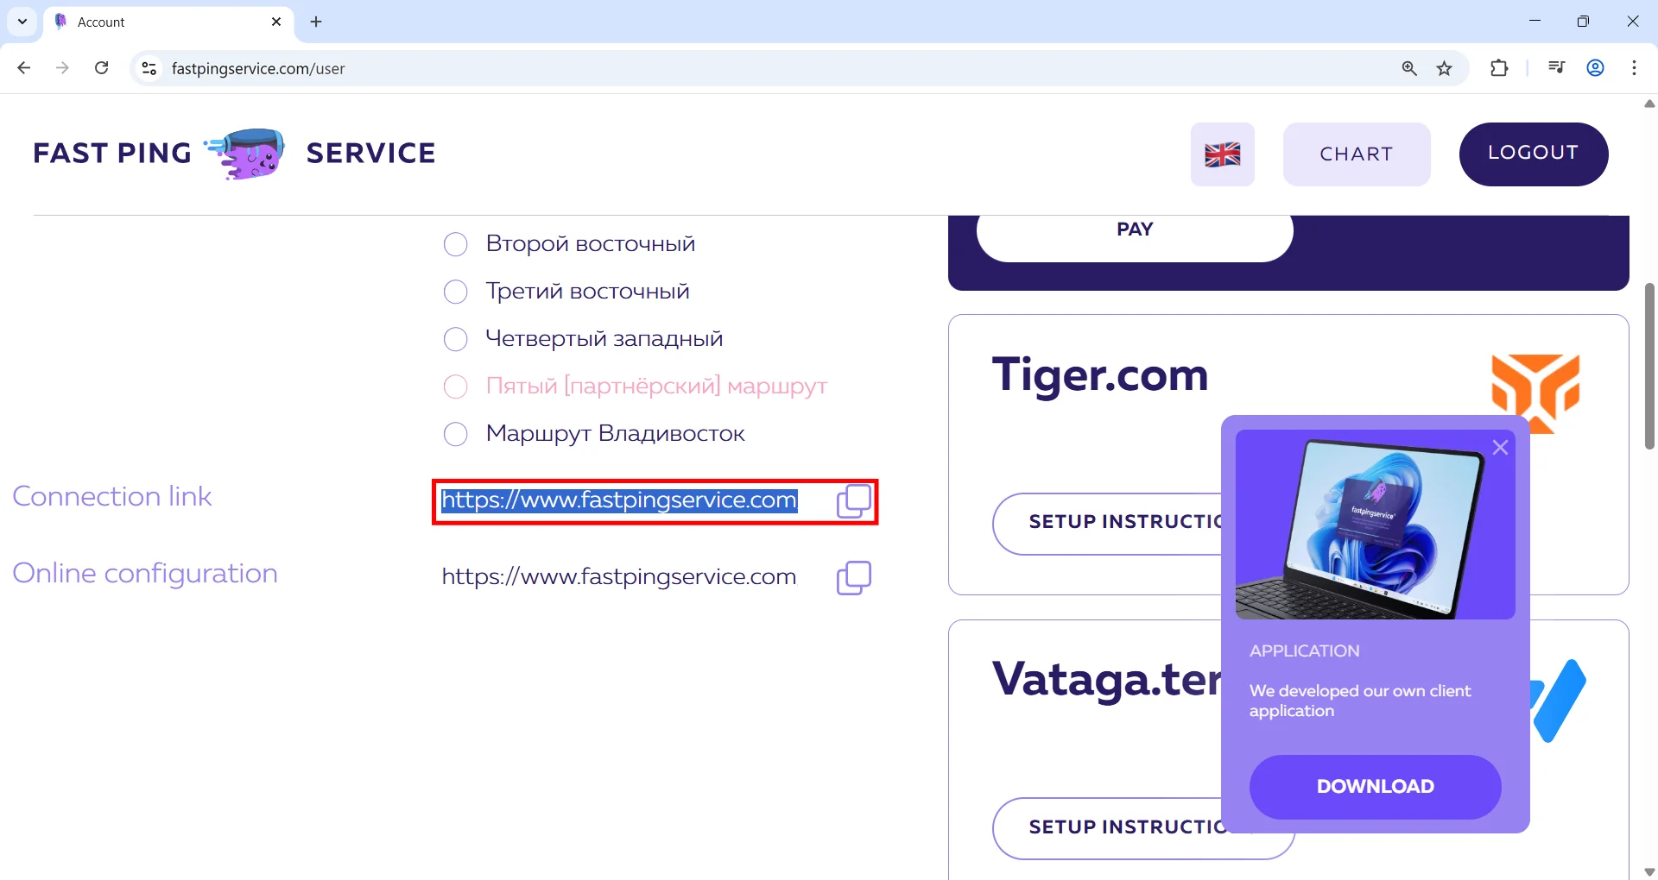Copy the Online configuration URL
The height and width of the screenshot is (880, 1658).
(853, 578)
